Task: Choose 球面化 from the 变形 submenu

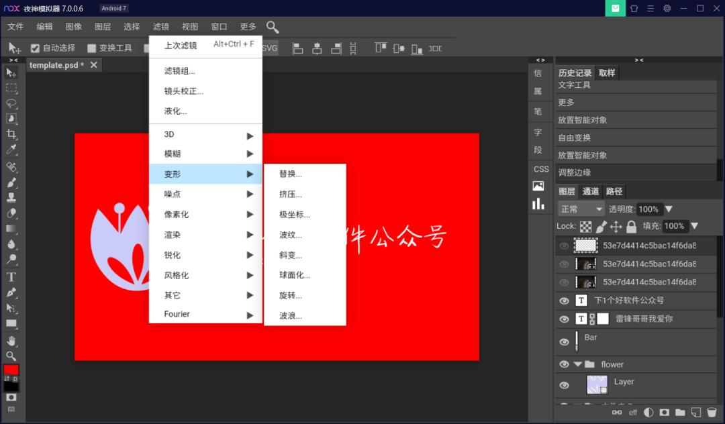Action: [293, 274]
